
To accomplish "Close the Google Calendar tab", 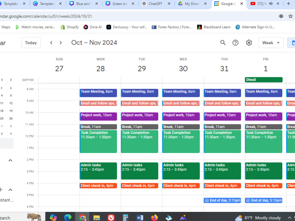I will tap(242, 4).
